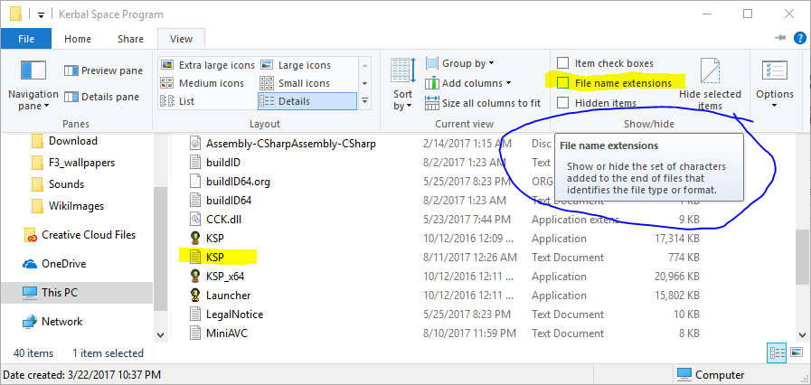Pin the ribbon open

[780, 38]
